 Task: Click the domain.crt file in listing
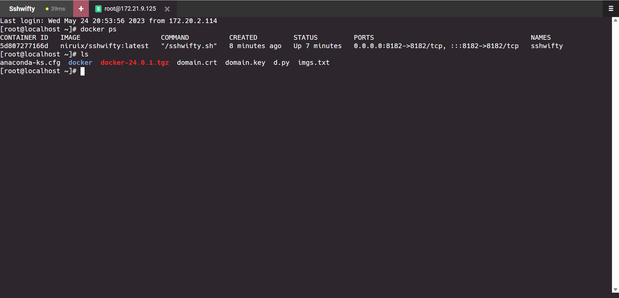tap(197, 63)
